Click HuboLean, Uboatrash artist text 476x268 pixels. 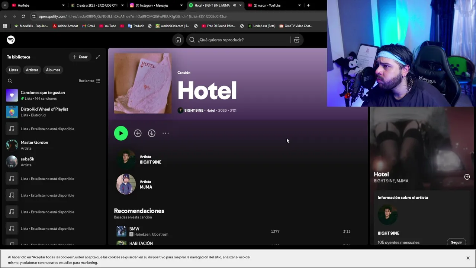[x=151, y=234]
